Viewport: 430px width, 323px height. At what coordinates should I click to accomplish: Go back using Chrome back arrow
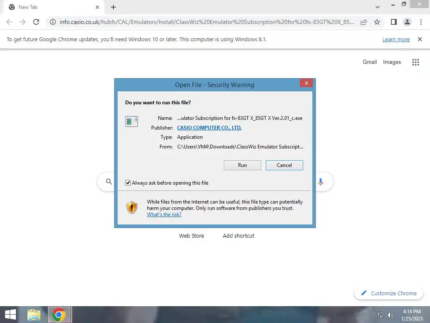click(9, 22)
